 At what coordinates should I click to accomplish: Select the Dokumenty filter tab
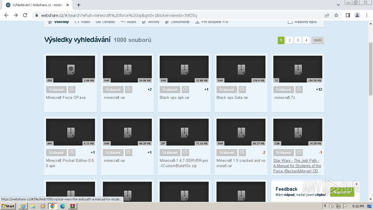click(177, 22)
